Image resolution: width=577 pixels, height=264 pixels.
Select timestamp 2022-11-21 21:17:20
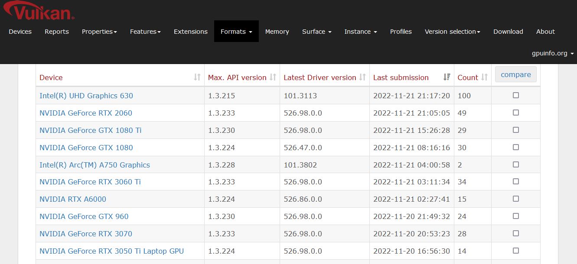412,96
